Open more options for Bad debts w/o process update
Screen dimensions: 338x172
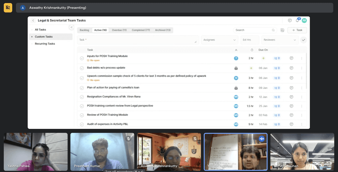tap(302, 68)
